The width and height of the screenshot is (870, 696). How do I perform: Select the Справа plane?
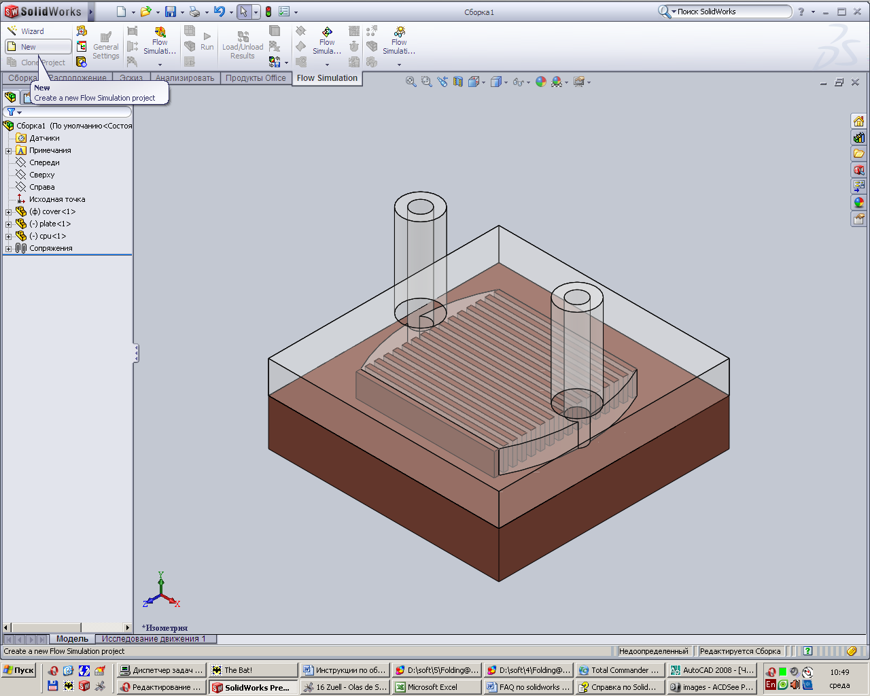(x=41, y=187)
